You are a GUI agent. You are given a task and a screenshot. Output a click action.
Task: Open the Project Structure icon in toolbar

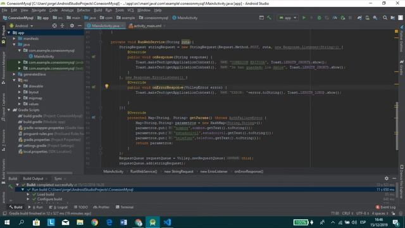point(392,18)
